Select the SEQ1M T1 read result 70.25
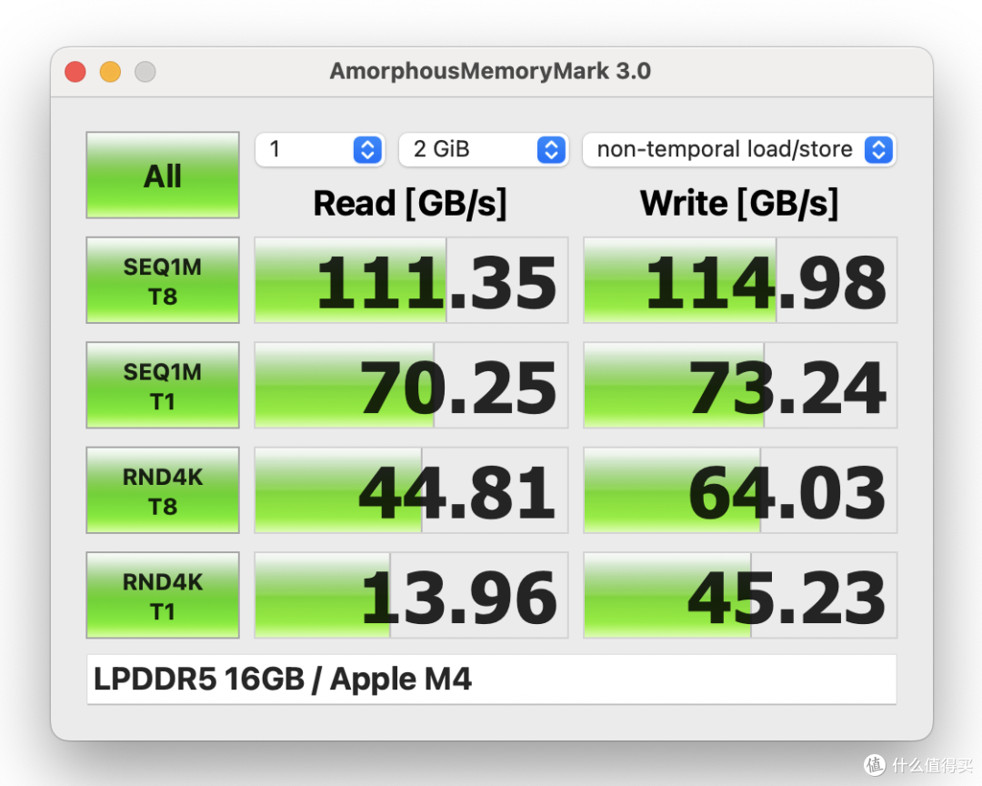Viewport: 982px width, 786px height. coord(412,385)
